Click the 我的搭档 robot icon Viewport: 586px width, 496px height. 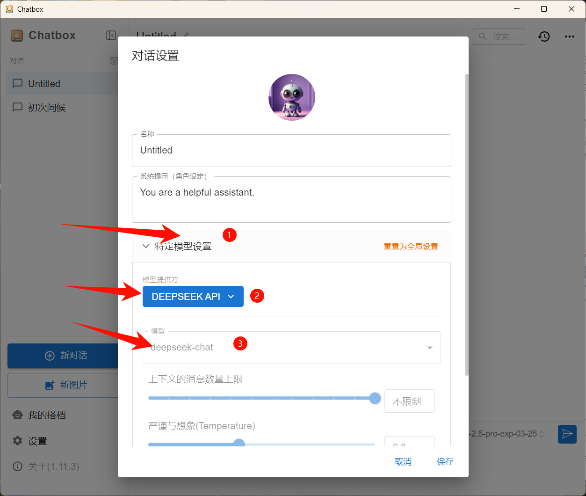point(17,415)
